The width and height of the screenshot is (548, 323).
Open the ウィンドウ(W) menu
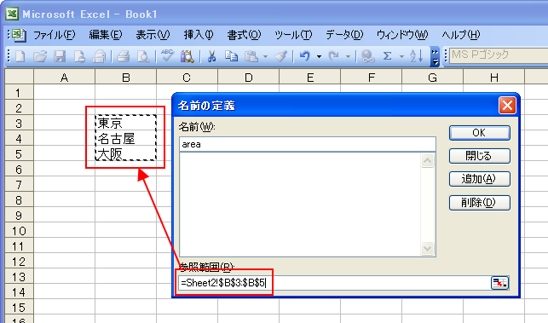402,35
